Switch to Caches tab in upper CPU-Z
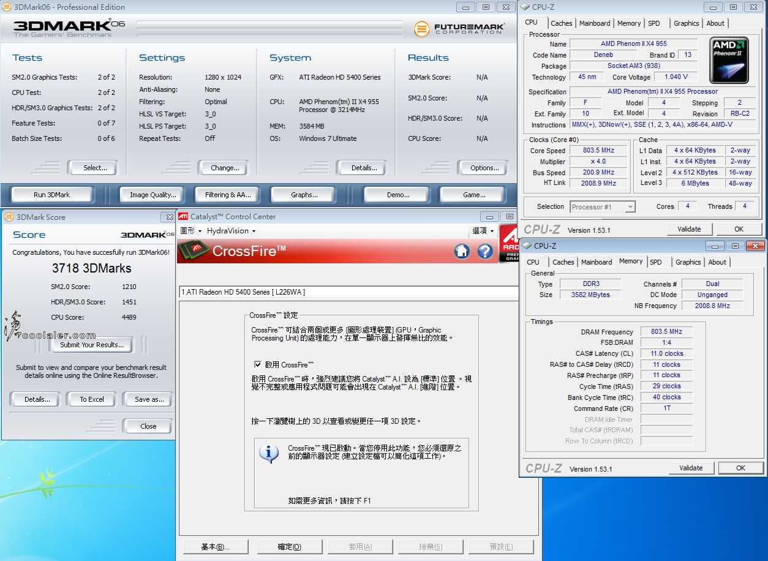This screenshot has height=561, width=768. tap(561, 23)
